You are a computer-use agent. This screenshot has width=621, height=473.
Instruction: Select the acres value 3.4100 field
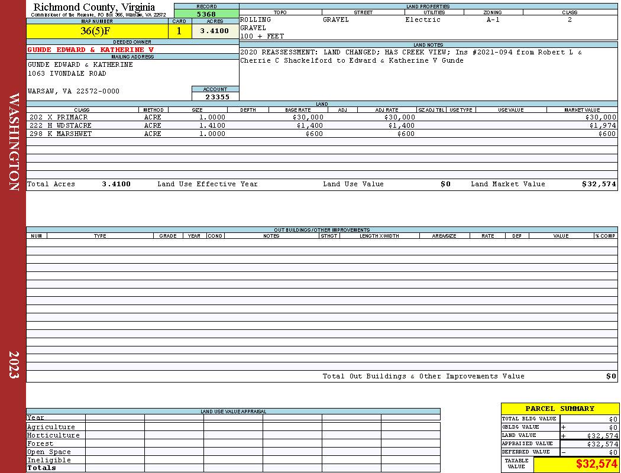215,31
